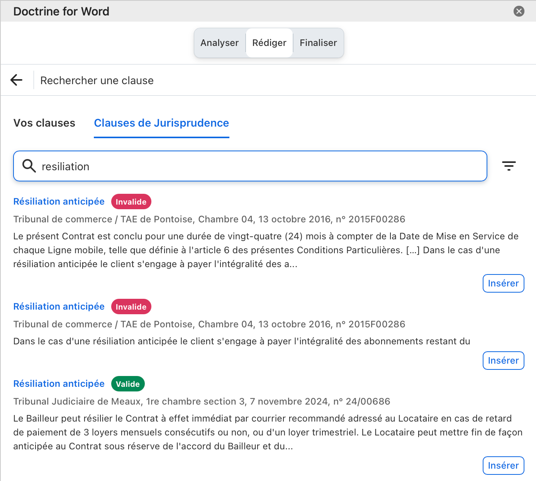Stay on the Clauses de Jurisprudence tab
The width and height of the screenshot is (536, 481).
161,123
